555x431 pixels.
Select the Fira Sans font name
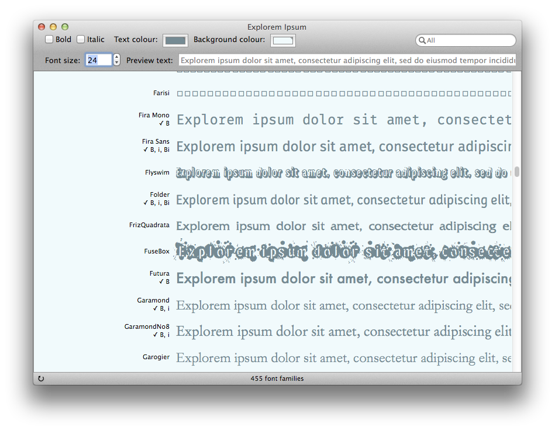click(156, 141)
